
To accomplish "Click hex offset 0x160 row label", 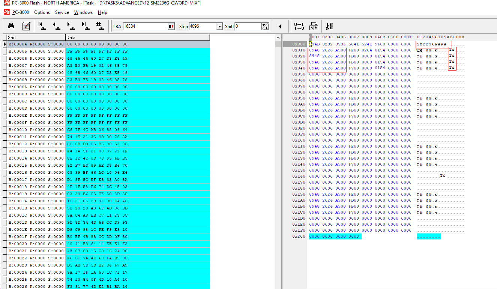I will (299, 176).
